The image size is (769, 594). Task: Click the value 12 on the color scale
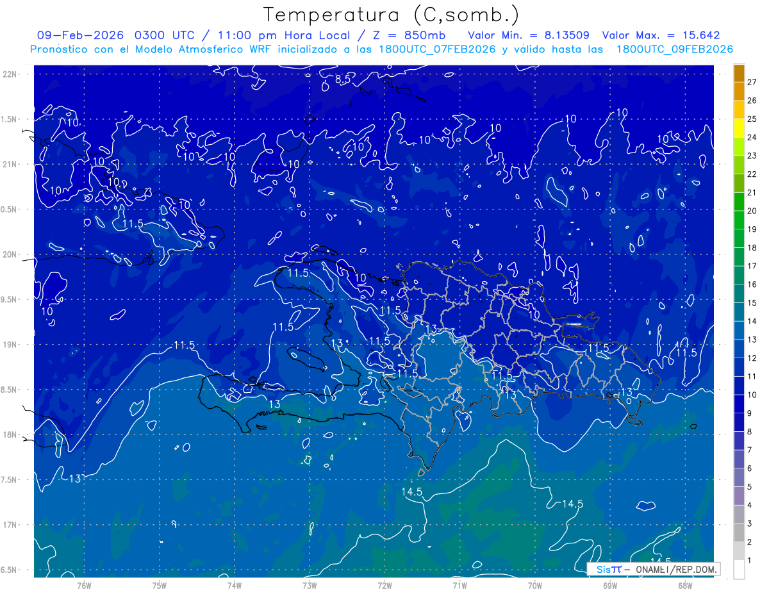752,358
